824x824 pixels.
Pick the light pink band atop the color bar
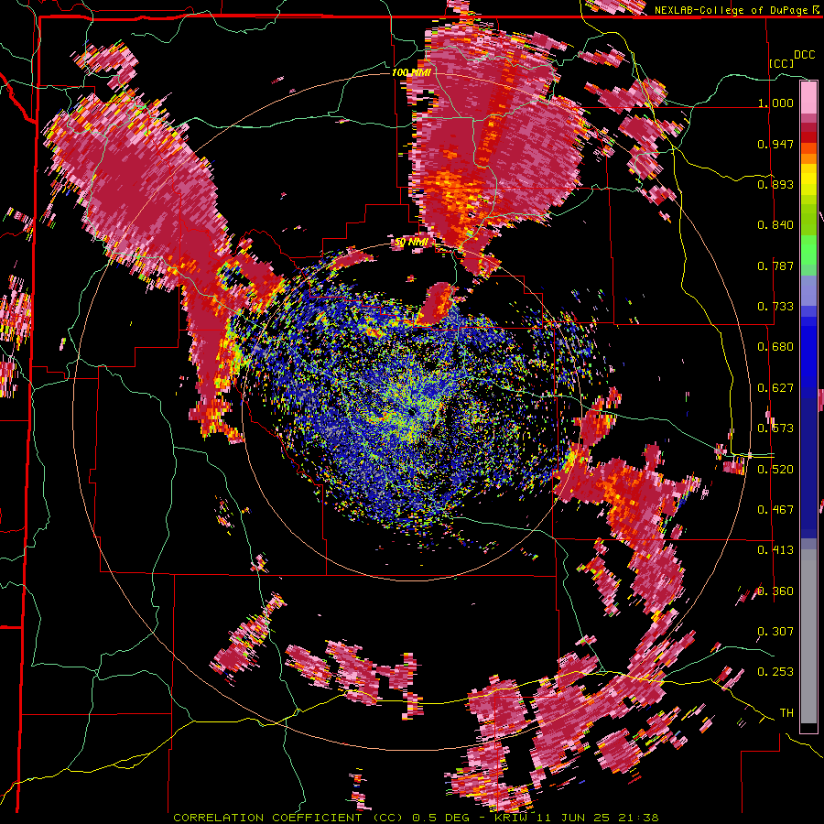[808, 98]
